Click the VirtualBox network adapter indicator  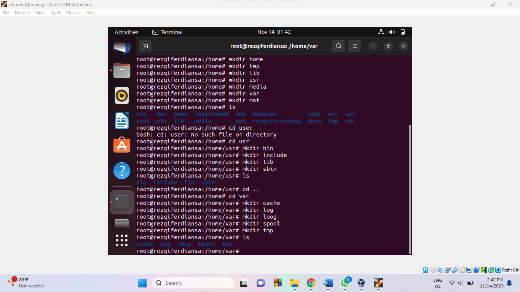click(447, 270)
